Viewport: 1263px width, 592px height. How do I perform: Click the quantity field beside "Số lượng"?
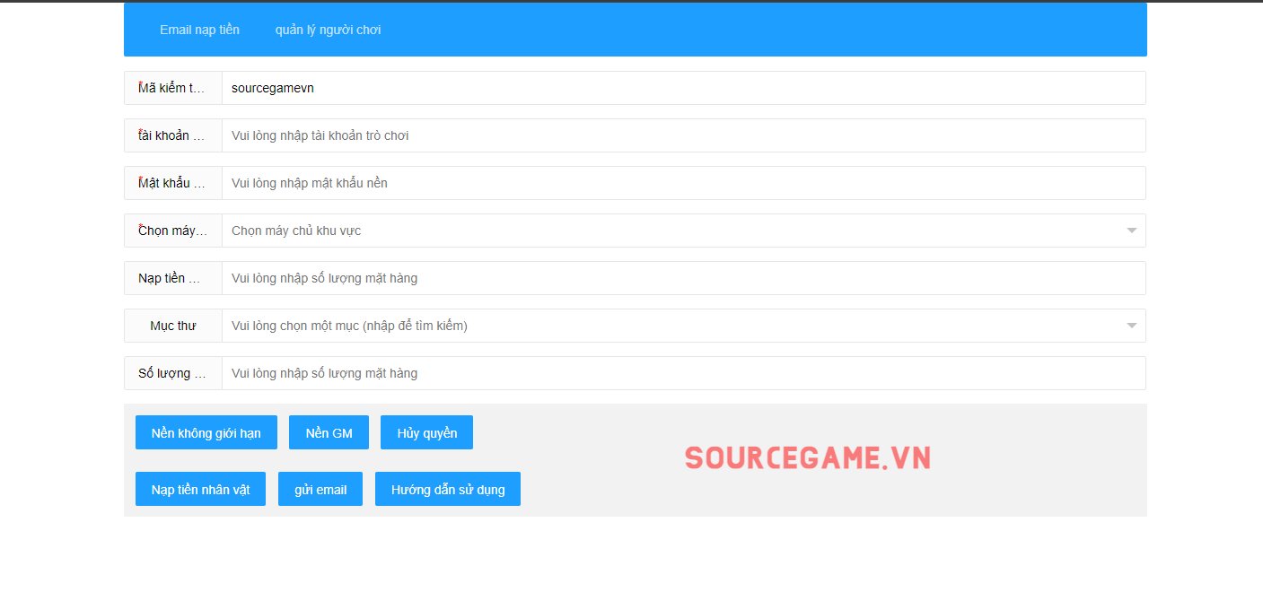pos(684,373)
